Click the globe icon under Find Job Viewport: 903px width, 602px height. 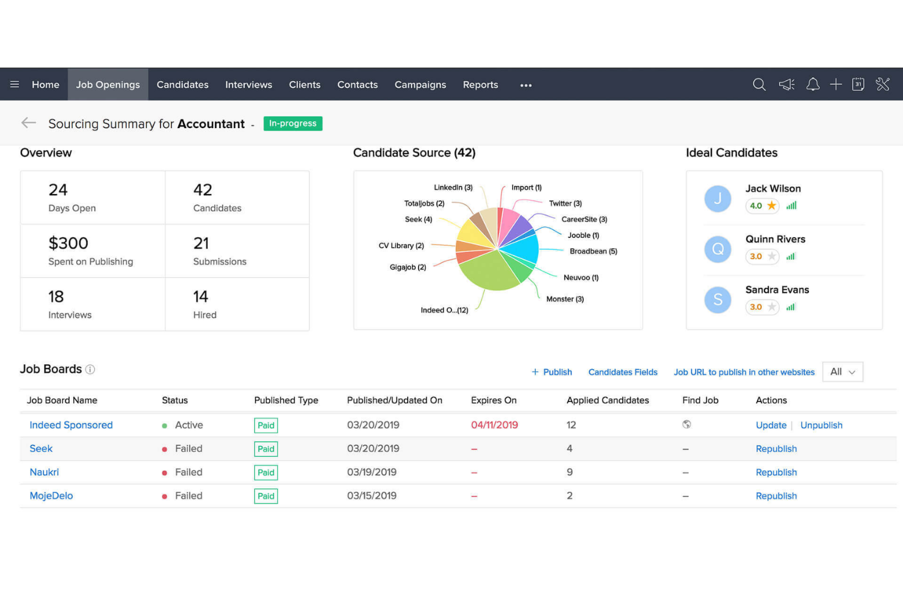tap(687, 425)
